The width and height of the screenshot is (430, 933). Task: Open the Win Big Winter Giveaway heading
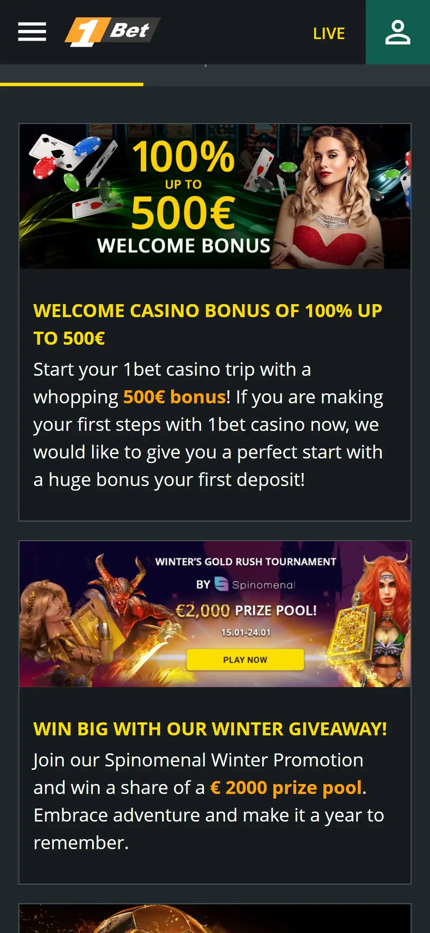[x=210, y=729]
